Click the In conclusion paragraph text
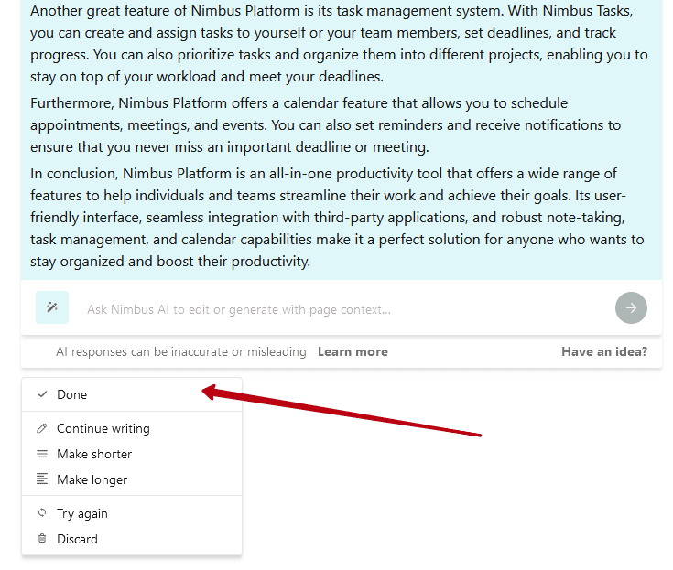Image resolution: width=673 pixels, height=570 pixels. pos(337,218)
